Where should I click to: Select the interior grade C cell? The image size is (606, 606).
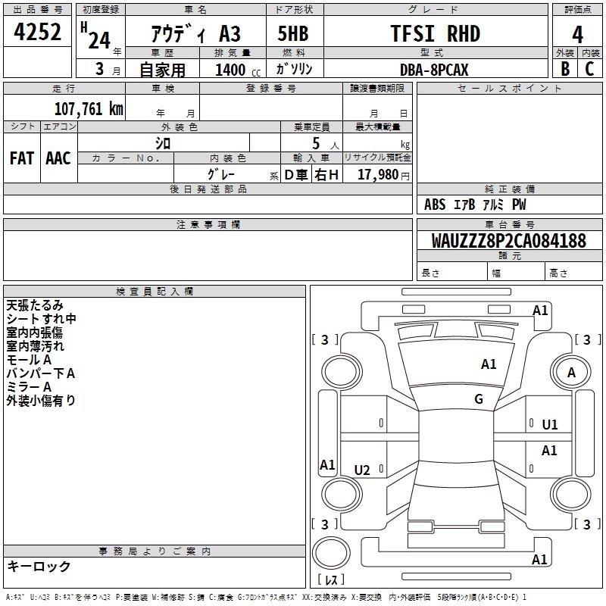(589, 69)
